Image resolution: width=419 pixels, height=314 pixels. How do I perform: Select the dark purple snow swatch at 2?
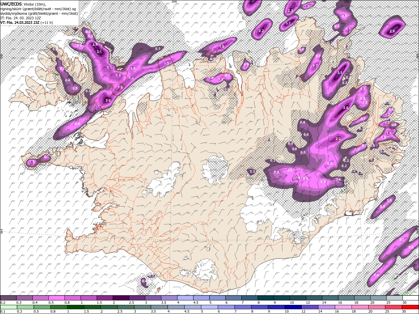pos(121,298)
